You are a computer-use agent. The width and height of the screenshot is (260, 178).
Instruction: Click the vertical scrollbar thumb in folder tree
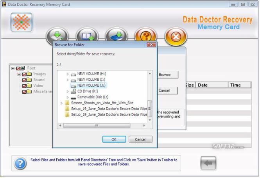coord(150,109)
